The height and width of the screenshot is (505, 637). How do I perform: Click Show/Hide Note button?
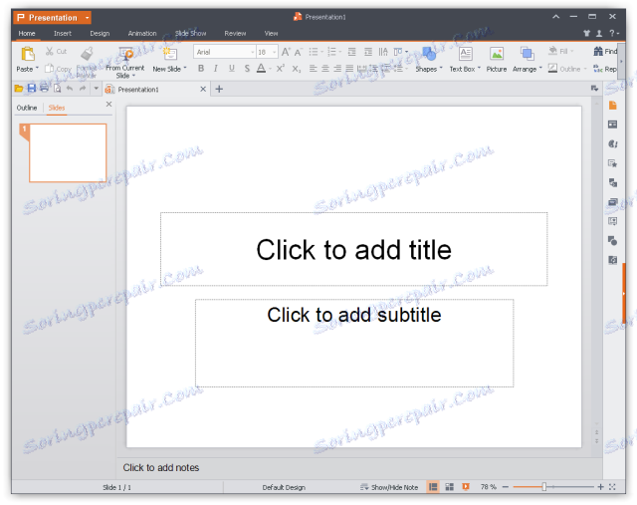click(x=389, y=487)
